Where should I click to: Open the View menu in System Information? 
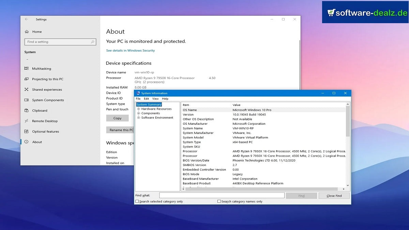pos(156,98)
